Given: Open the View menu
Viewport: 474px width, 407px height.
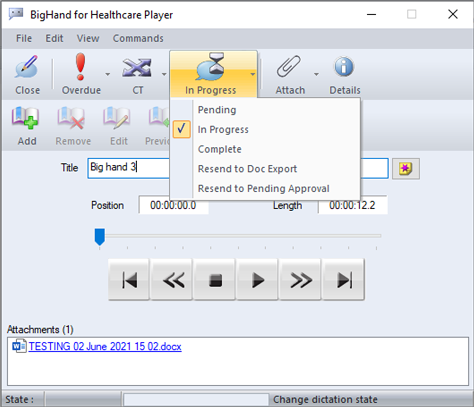Looking at the screenshot, I should 88,38.
